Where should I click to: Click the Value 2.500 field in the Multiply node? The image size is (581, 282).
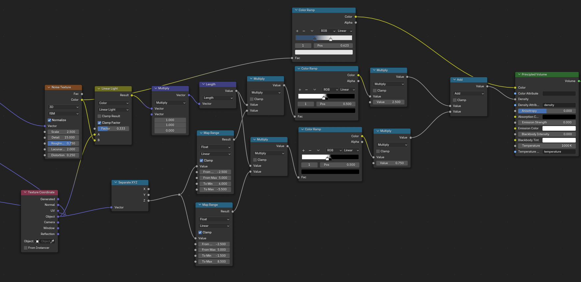pos(389,102)
